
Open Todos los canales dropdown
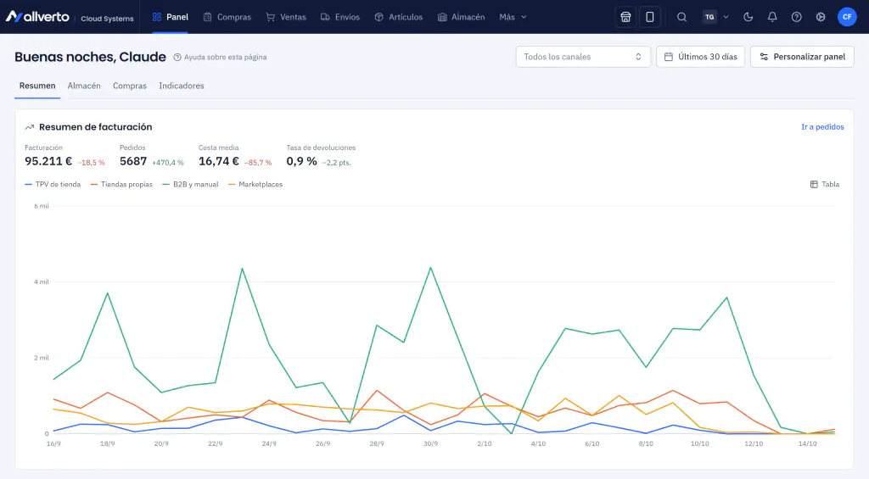(x=583, y=57)
